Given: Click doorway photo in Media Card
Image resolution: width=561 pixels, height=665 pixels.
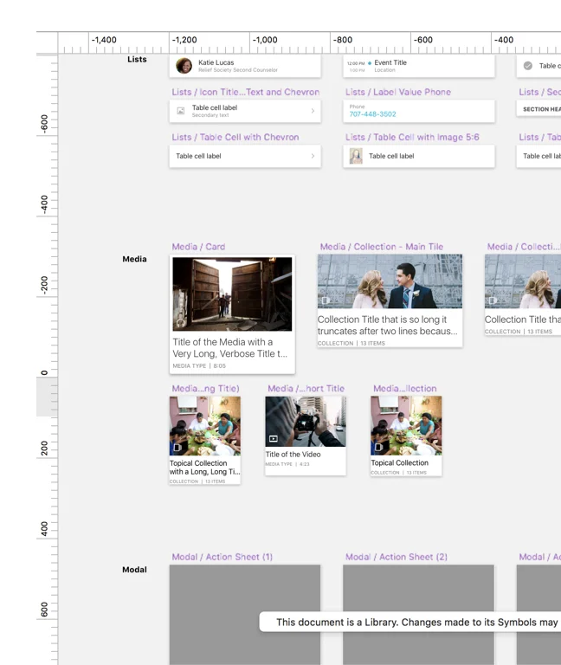Looking at the screenshot, I should (232, 294).
